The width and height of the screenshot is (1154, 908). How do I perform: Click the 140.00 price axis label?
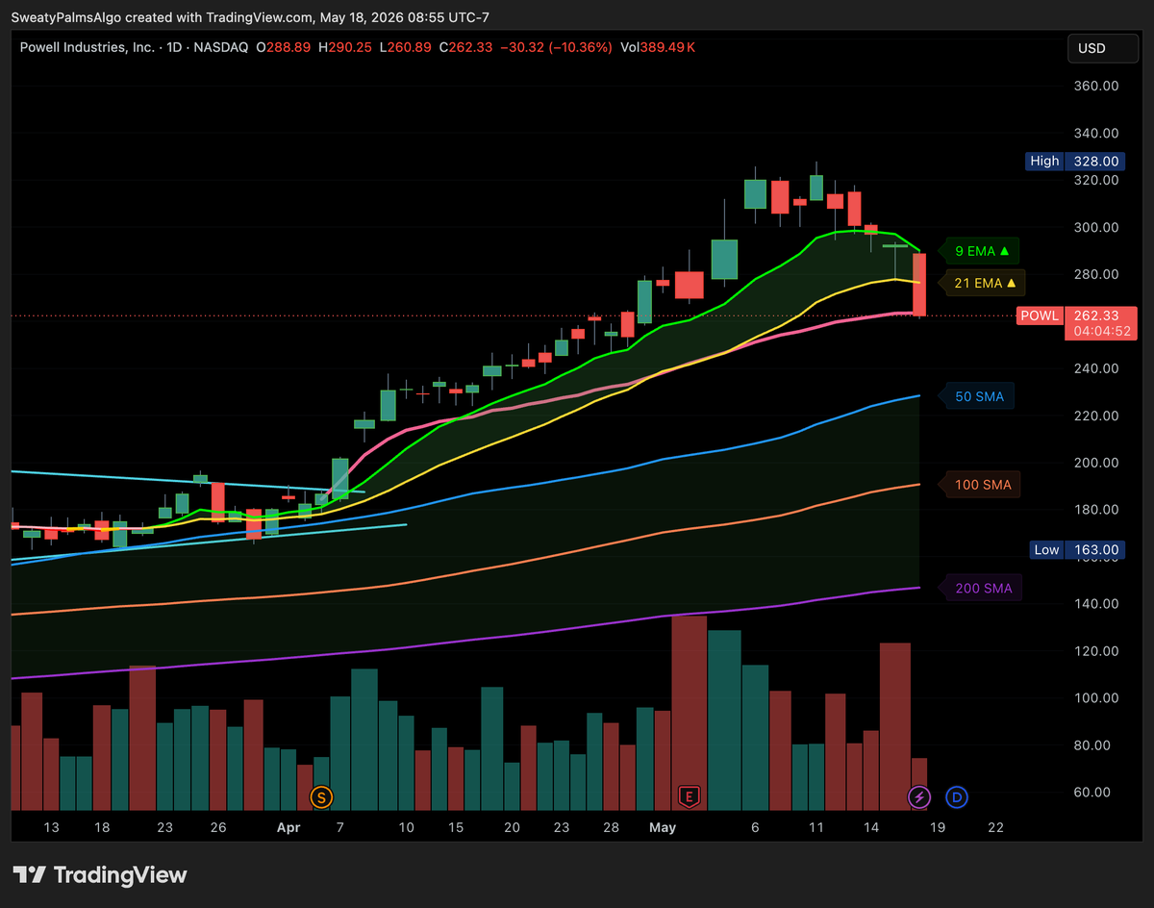pos(1097,604)
